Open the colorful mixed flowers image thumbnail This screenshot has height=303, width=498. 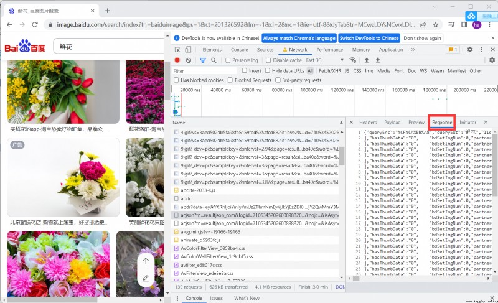tap(59, 264)
